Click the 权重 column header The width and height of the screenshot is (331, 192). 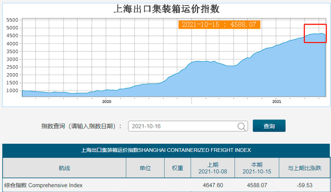point(177,168)
